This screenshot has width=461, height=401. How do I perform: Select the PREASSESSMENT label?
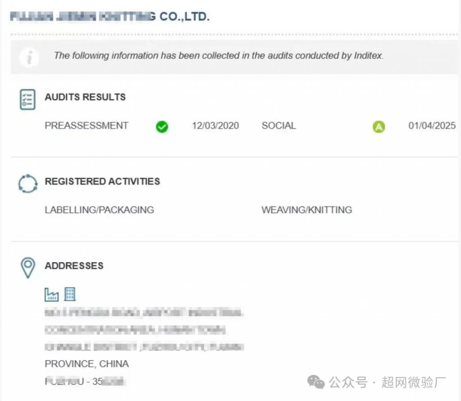[x=86, y=126]
